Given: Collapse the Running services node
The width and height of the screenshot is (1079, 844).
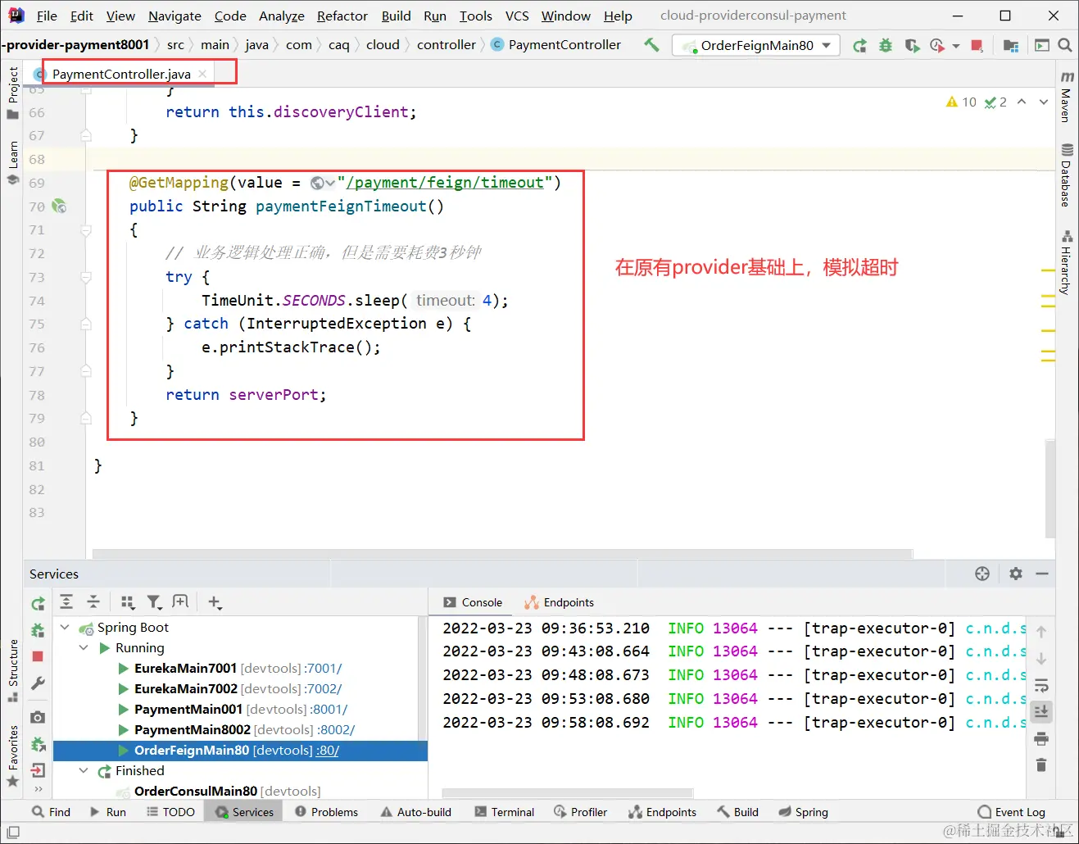Looking at the screenshot, I should 84,648.
